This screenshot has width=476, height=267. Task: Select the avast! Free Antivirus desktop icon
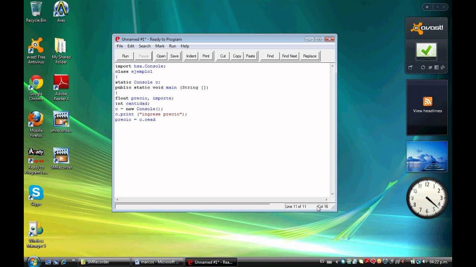coord(36,51)
